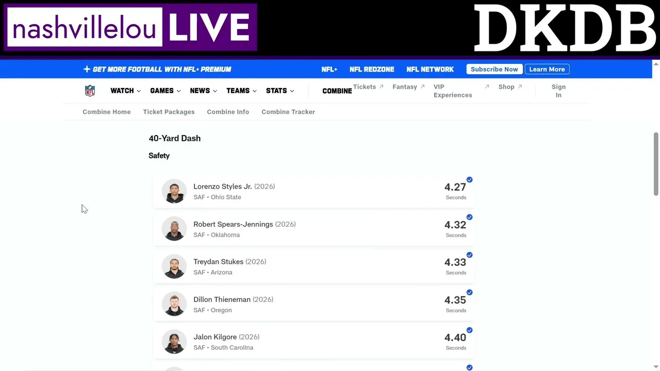Click the page vertical scrollbar thumb

656,164
